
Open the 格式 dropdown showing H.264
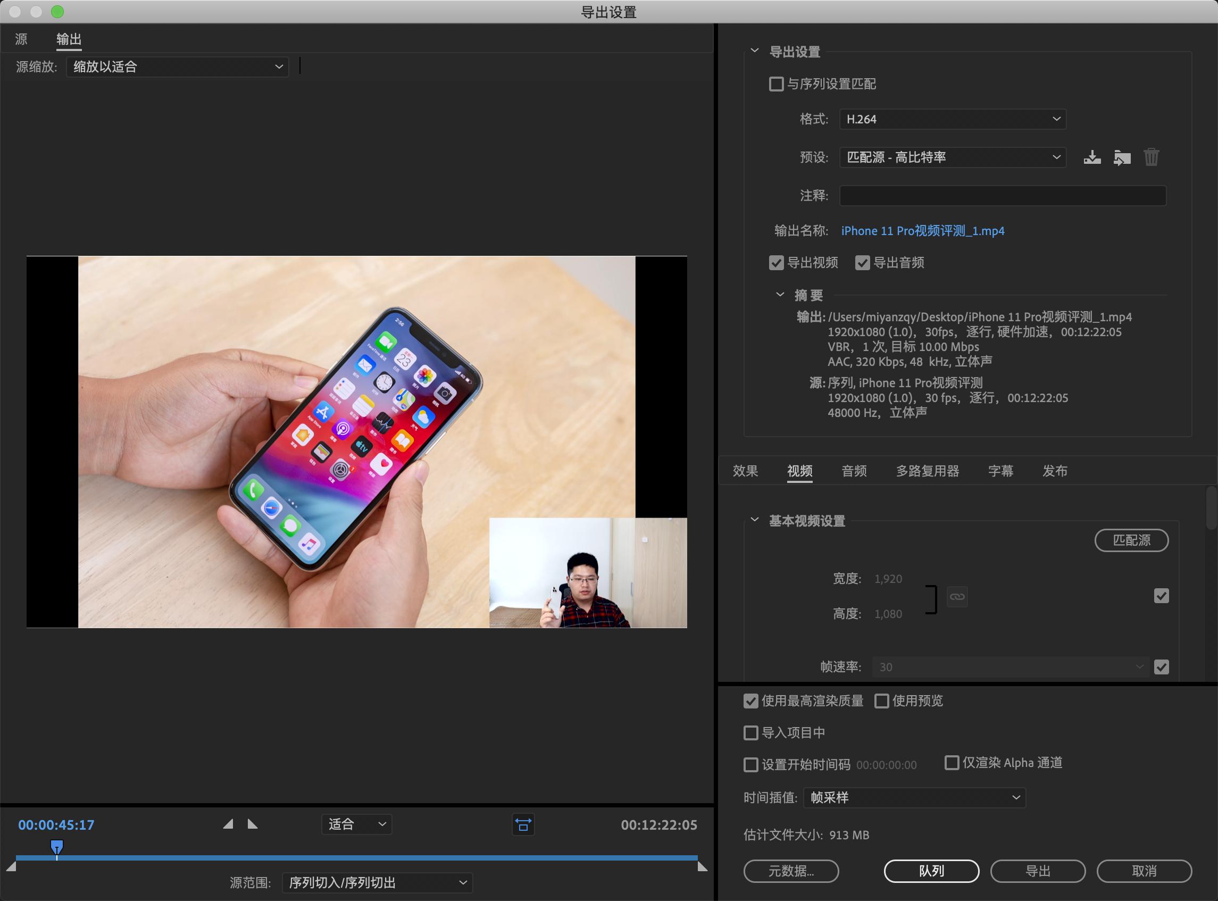952,119
